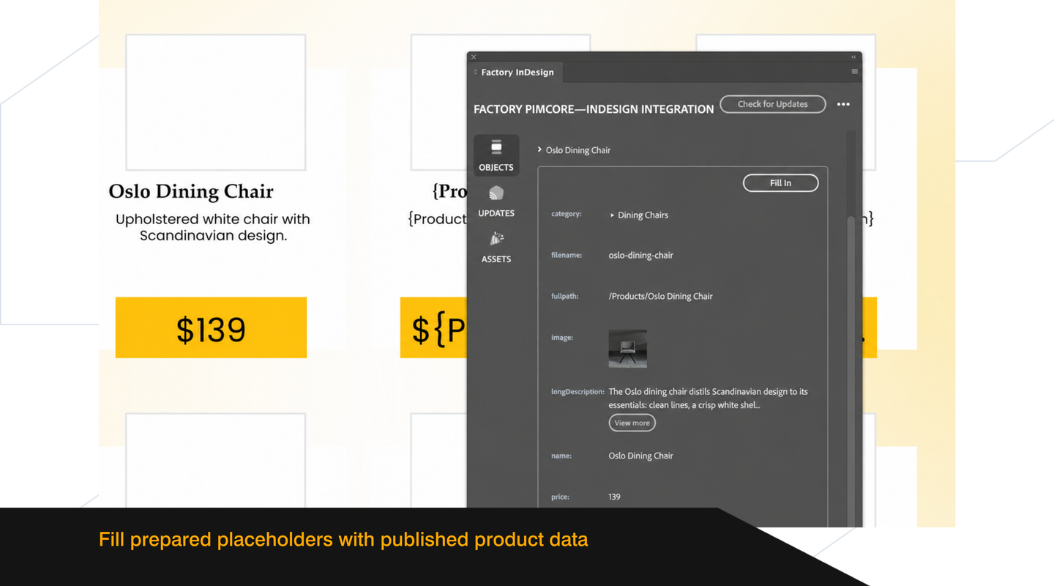Click the category field label
The width and height of the screenshot is (1054, 586).
pos(566,215)
